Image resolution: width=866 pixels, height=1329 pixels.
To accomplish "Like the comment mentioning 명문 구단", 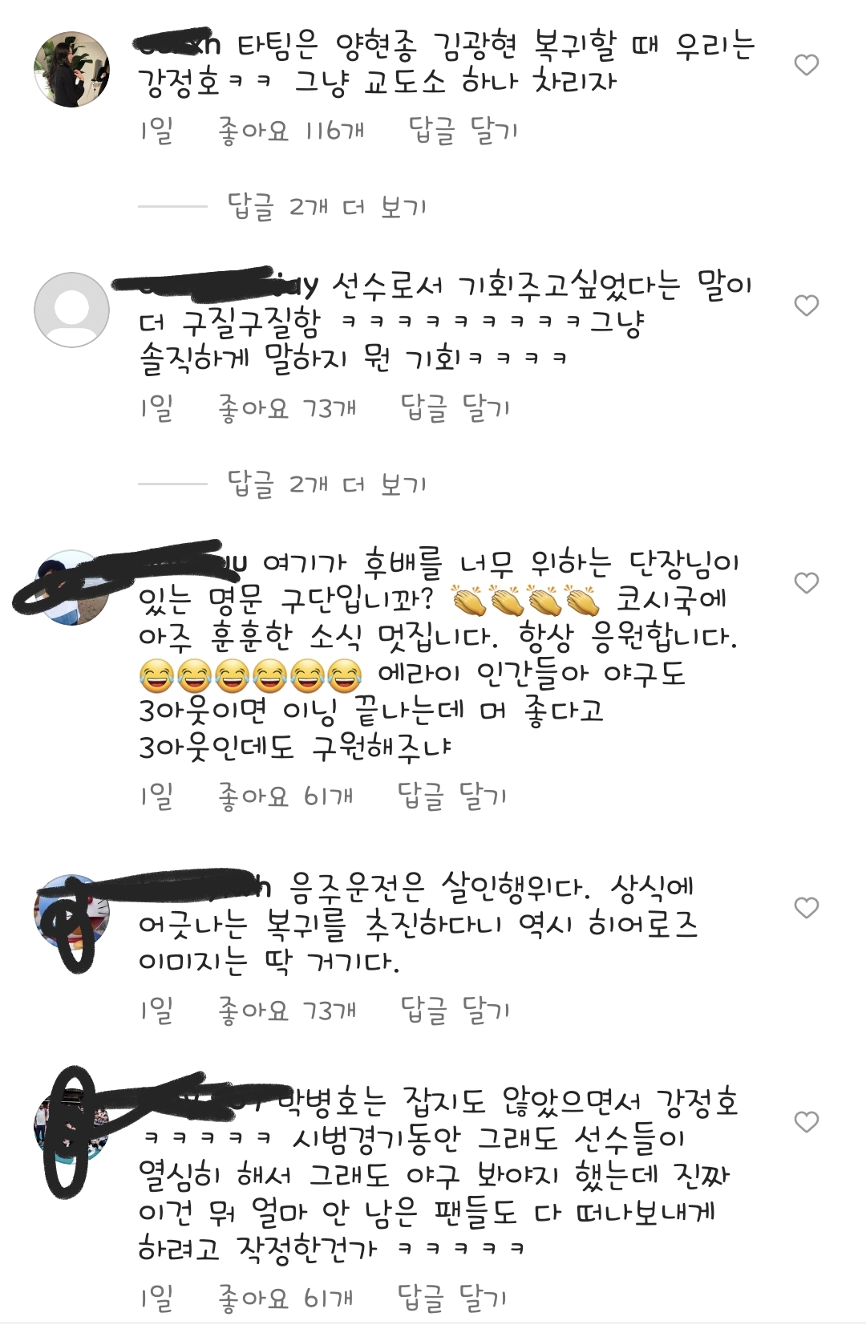I will pos(806,583).
